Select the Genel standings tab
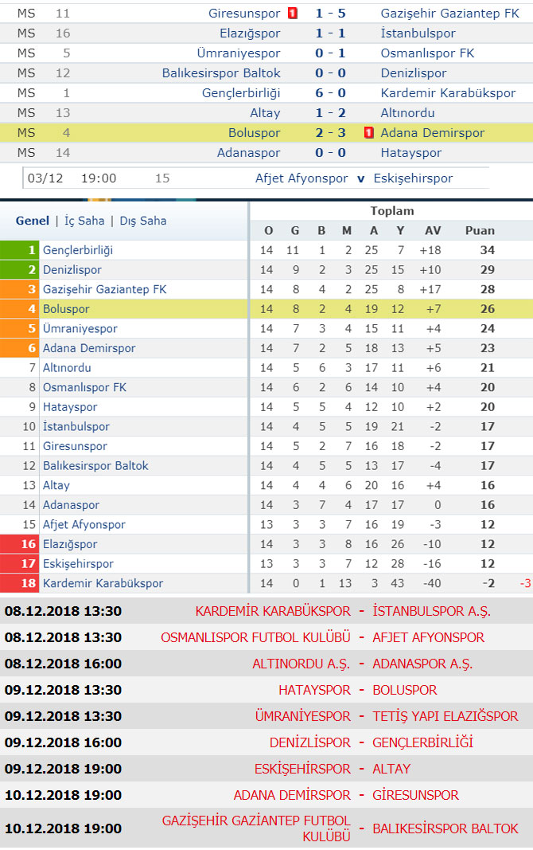The width and height of the screenshot is (533, 850). click(33, 221)
